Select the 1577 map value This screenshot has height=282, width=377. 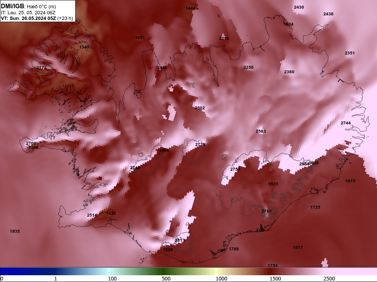coord(298,247)
